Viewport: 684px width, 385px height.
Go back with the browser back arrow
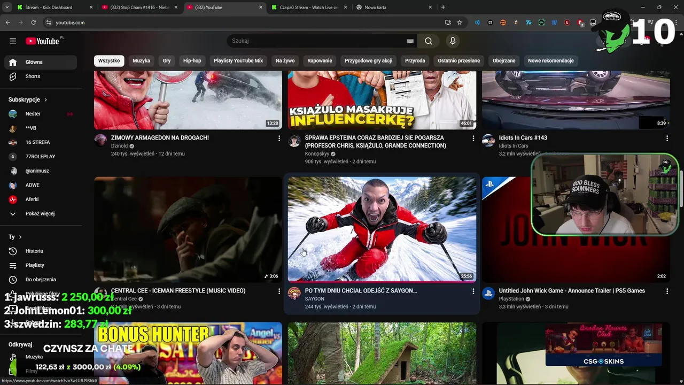[x=8, y=22]
